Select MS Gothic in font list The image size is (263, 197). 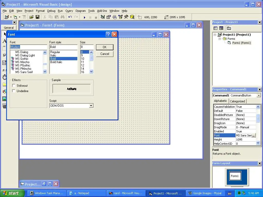22,59
